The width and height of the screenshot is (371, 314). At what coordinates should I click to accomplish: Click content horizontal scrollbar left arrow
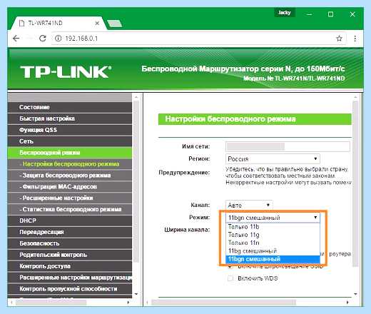click(147, 303)
